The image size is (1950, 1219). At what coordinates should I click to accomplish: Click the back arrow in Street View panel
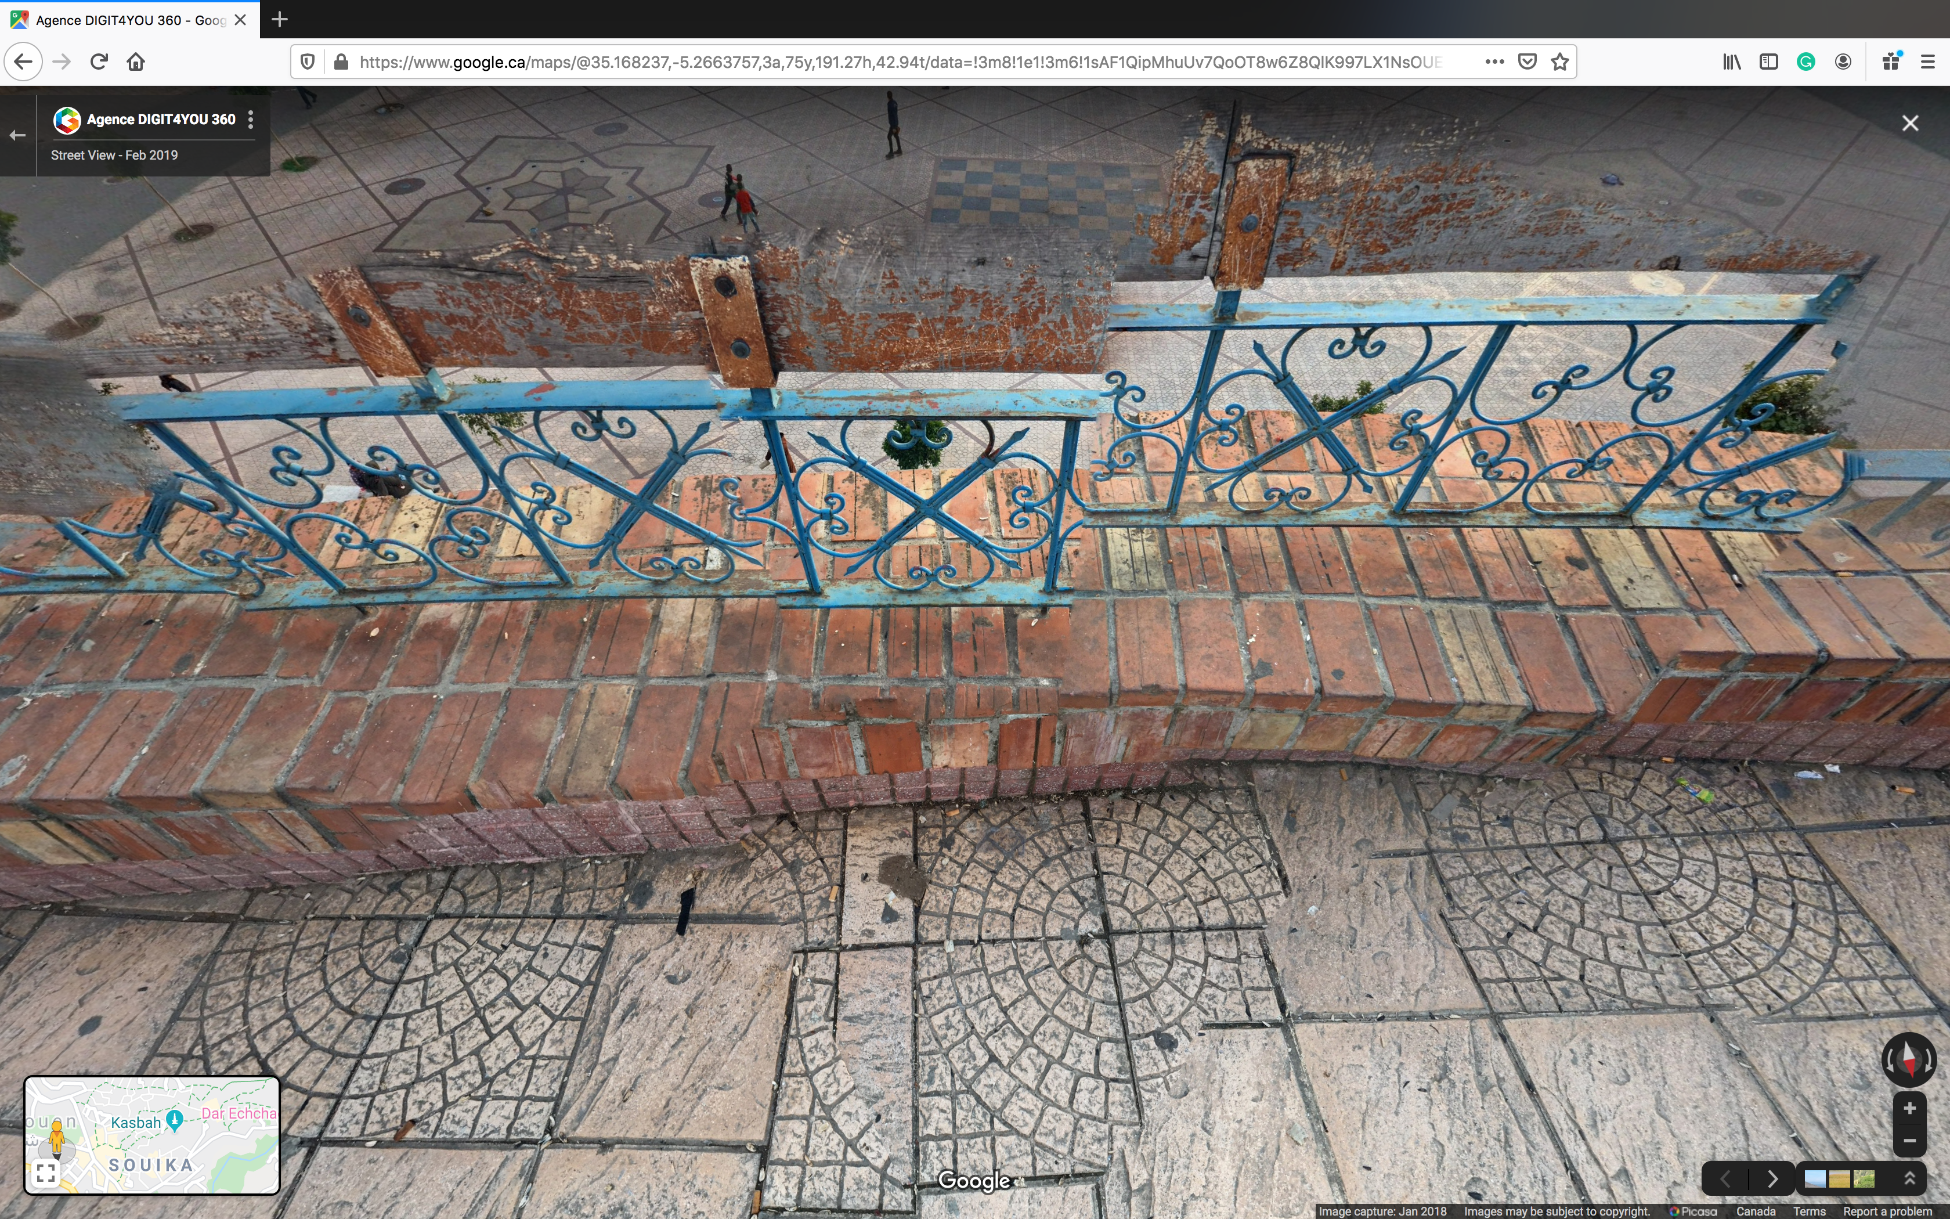[18, 135]
